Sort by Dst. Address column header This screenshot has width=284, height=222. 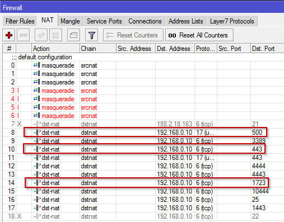click(x=175, y=49)
